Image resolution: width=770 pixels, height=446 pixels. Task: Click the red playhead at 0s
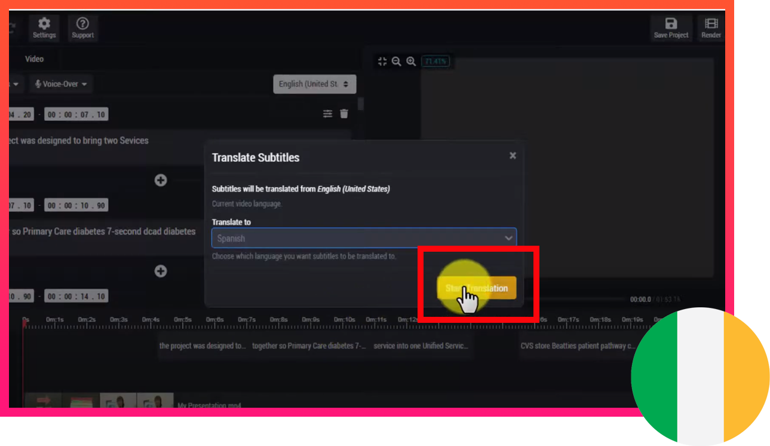pyautogui.click(x=24, y=324)
